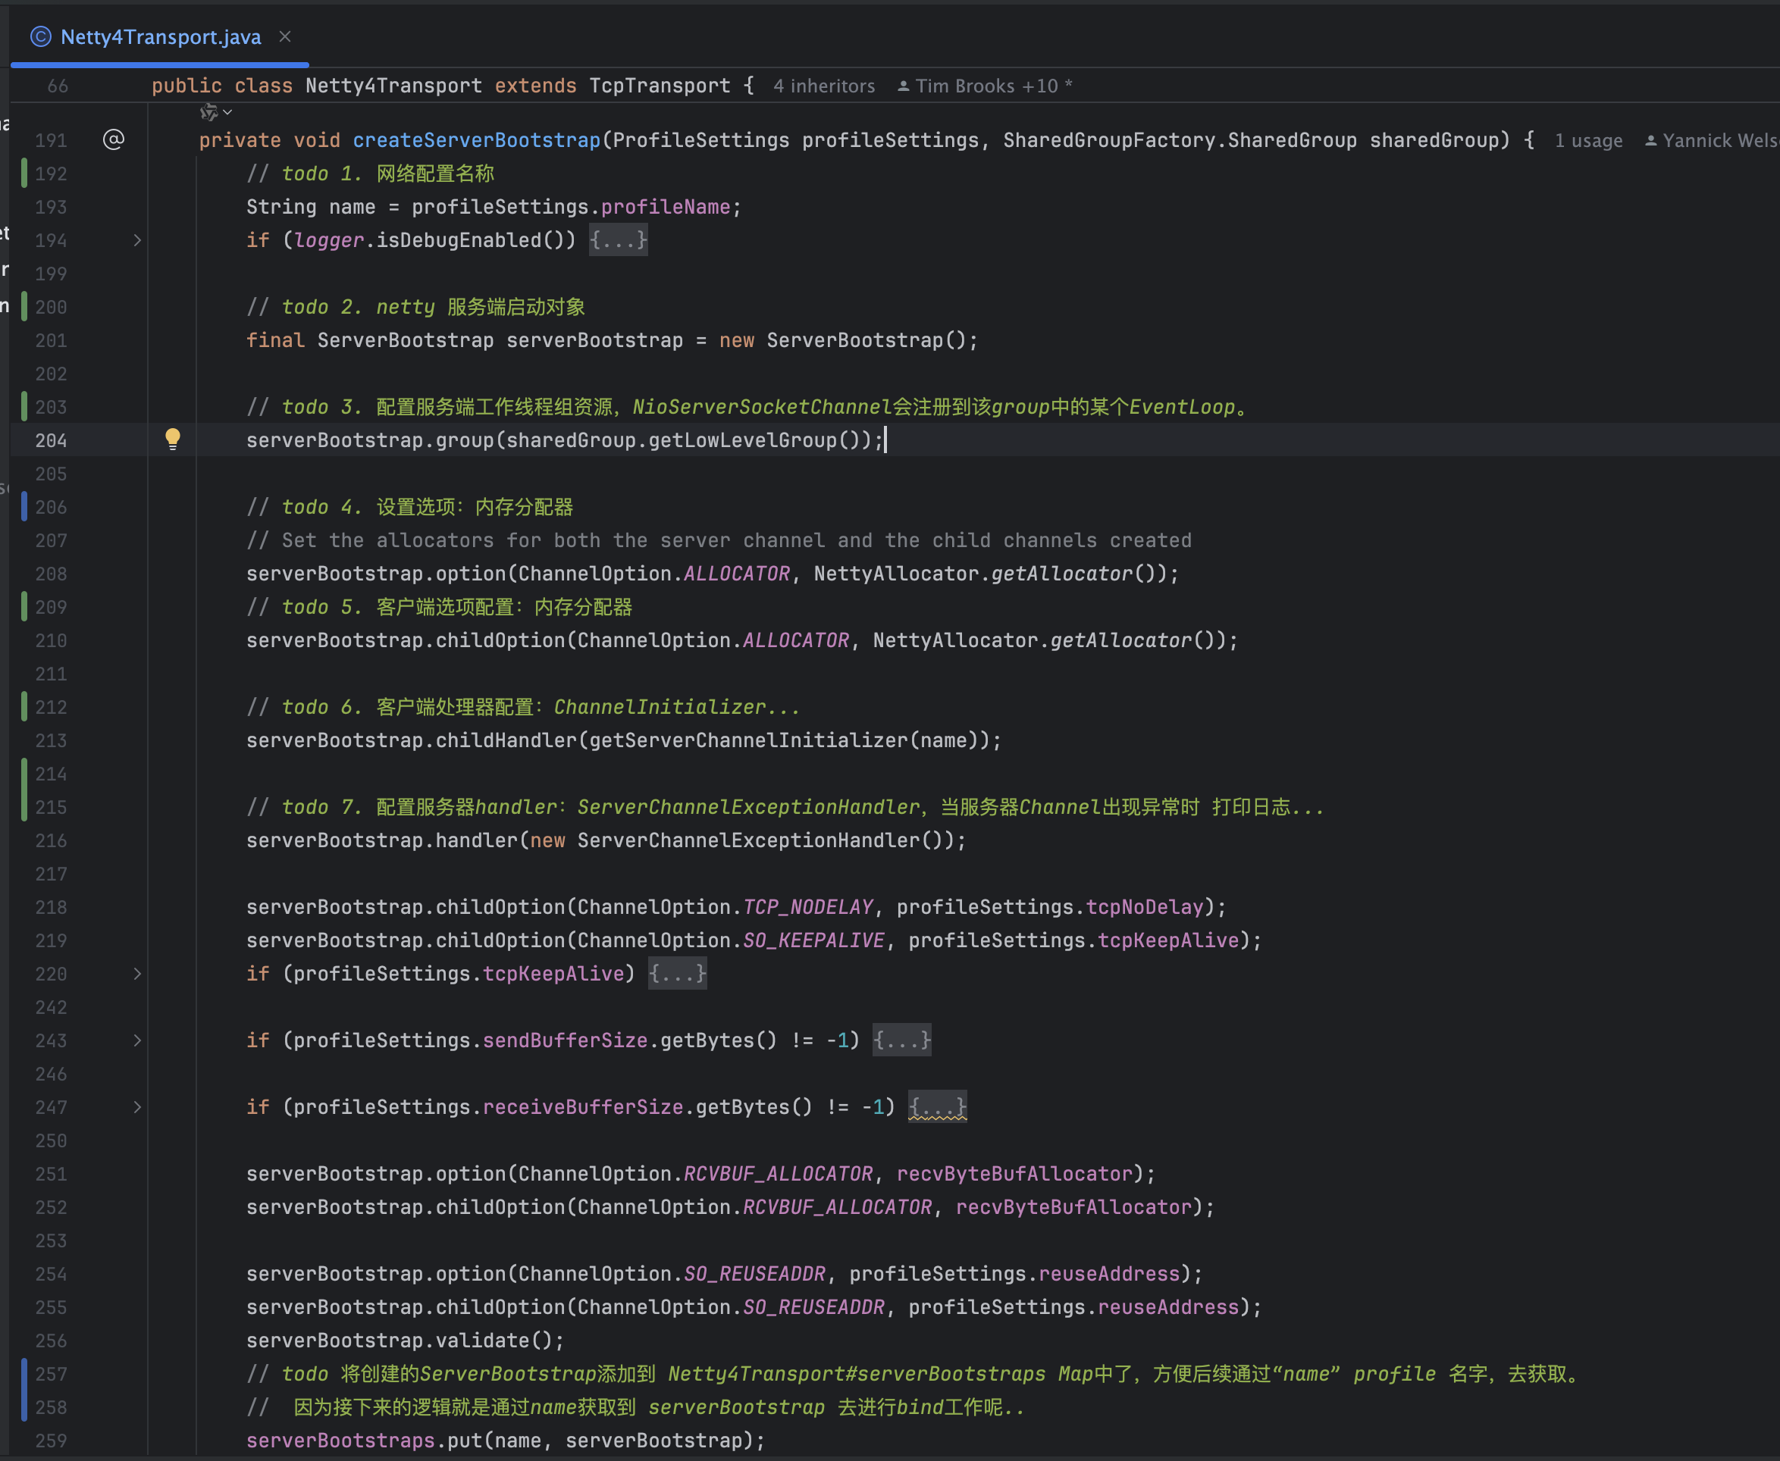Viewport: 1780px width, 1461px height.
Task: Click TCP_NODELAY on line 218
Action: click(807, 907)
